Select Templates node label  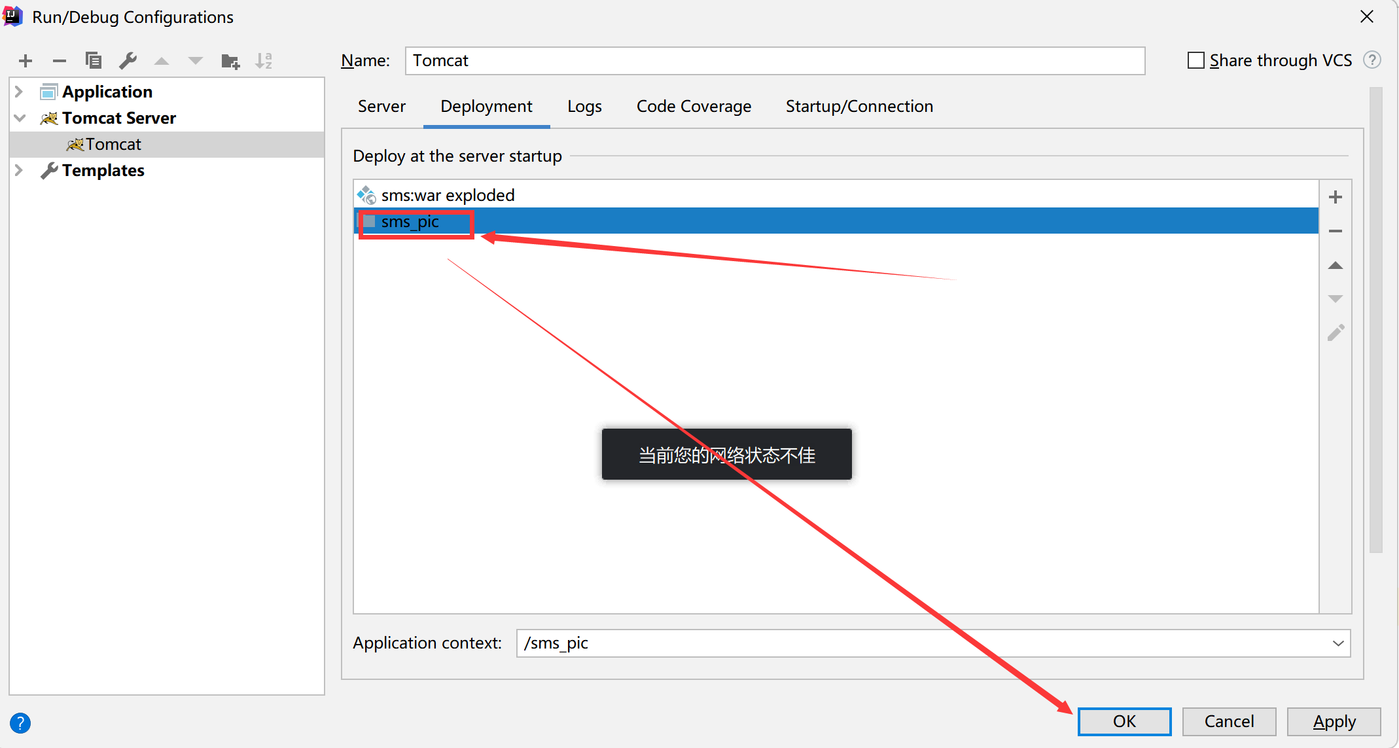(103, 170)
